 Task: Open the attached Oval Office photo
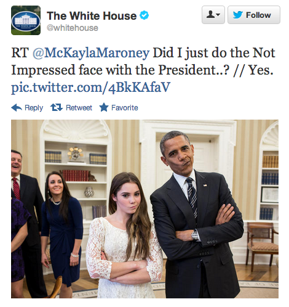[144, 209]
